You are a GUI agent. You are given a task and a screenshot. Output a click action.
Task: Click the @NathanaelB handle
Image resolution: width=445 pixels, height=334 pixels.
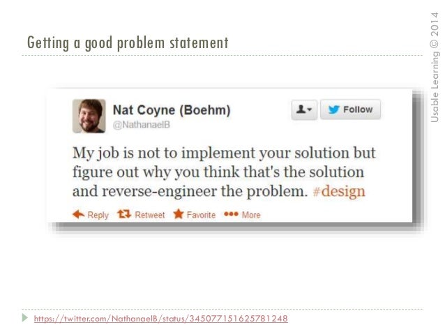[x=142, y=125]
